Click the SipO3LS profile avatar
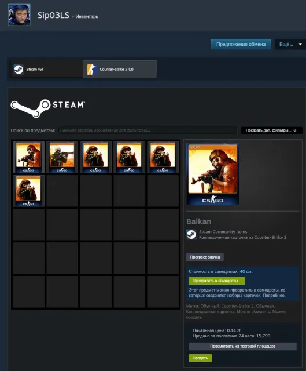306x371 pixels. coord(19,14)
